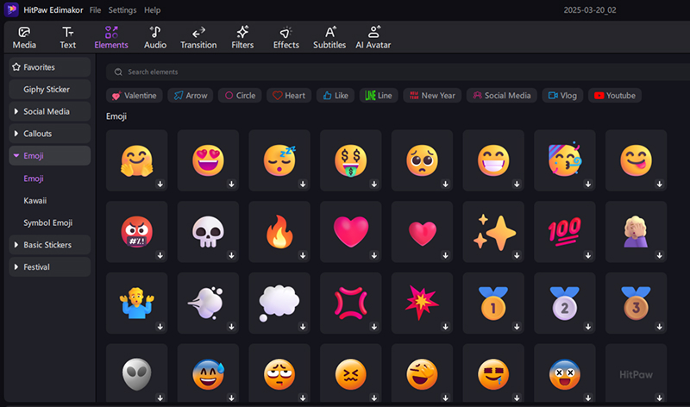
Task: Open the Text tool panel
Action: click(68, 37)
